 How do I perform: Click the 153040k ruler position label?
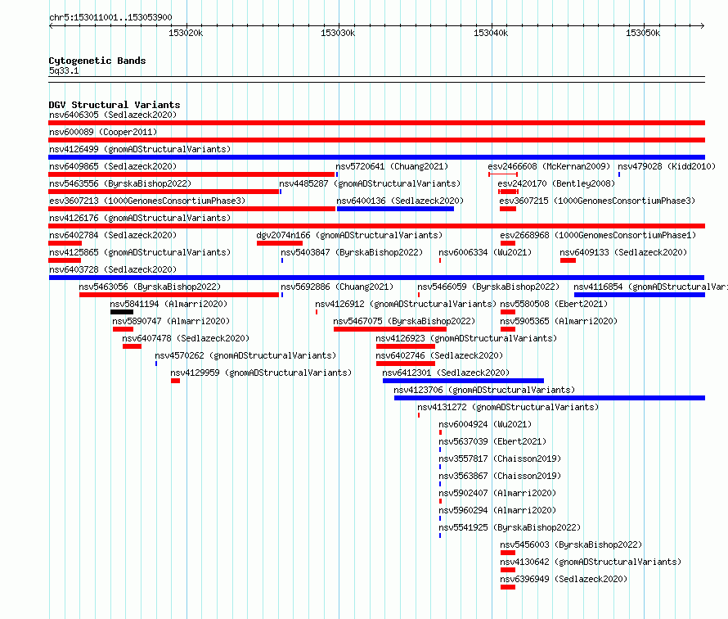490,33
